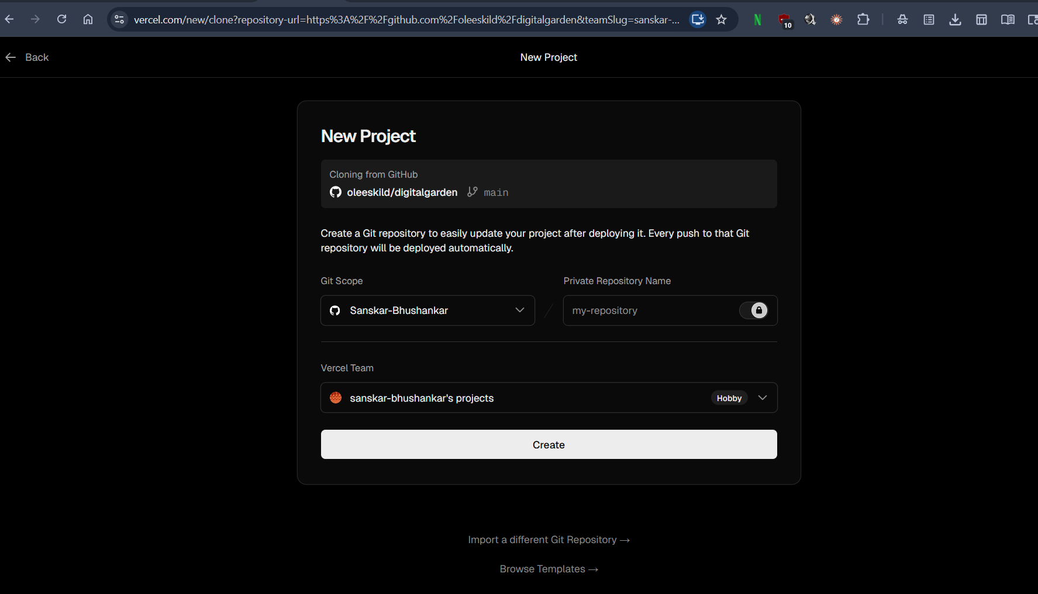Click the New Project page header title
This screenshot has height=594, width=1038.
tap(549, 57)
